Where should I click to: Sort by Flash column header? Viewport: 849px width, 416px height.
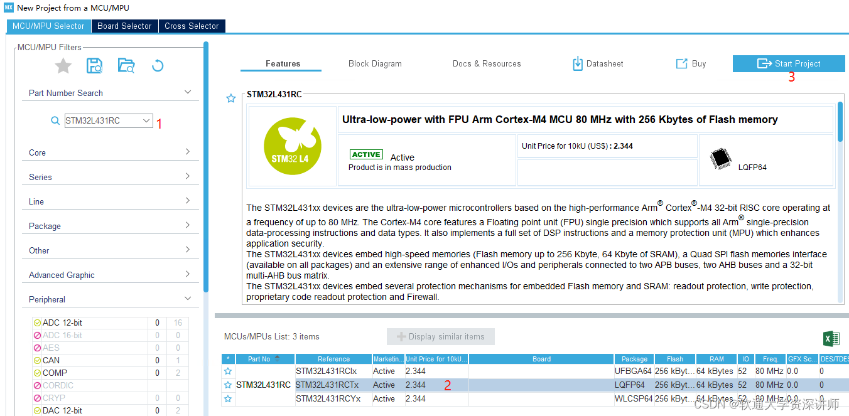coord(675,359)
